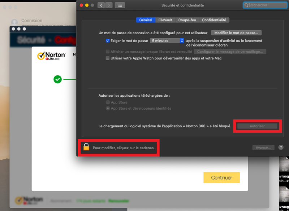Switch to the Général tab
289x211 pixels.
point(146,20)
